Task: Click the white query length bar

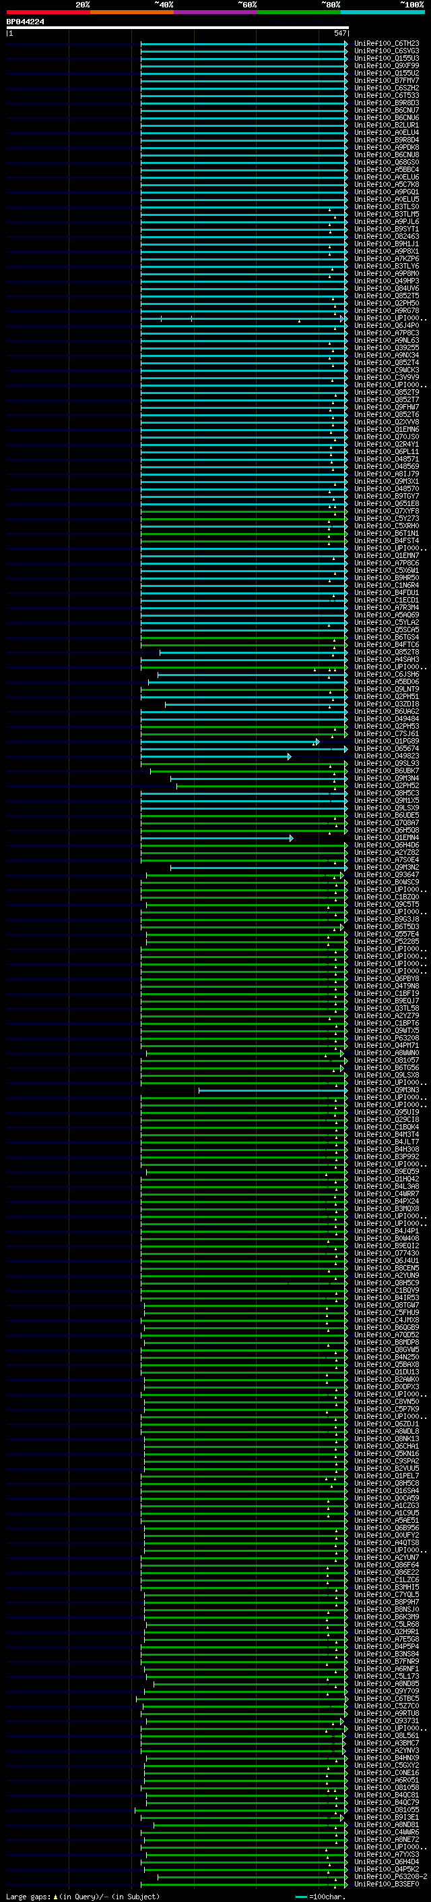Action: click(x=178, y=27)
